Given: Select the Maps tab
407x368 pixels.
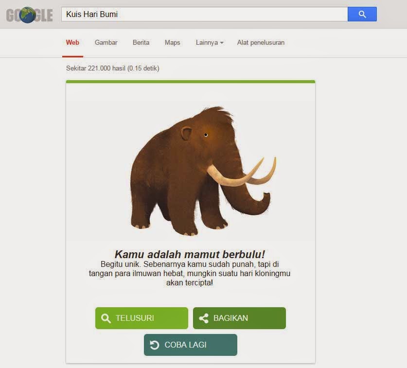Looking at the screenshot, I should 172,43.
